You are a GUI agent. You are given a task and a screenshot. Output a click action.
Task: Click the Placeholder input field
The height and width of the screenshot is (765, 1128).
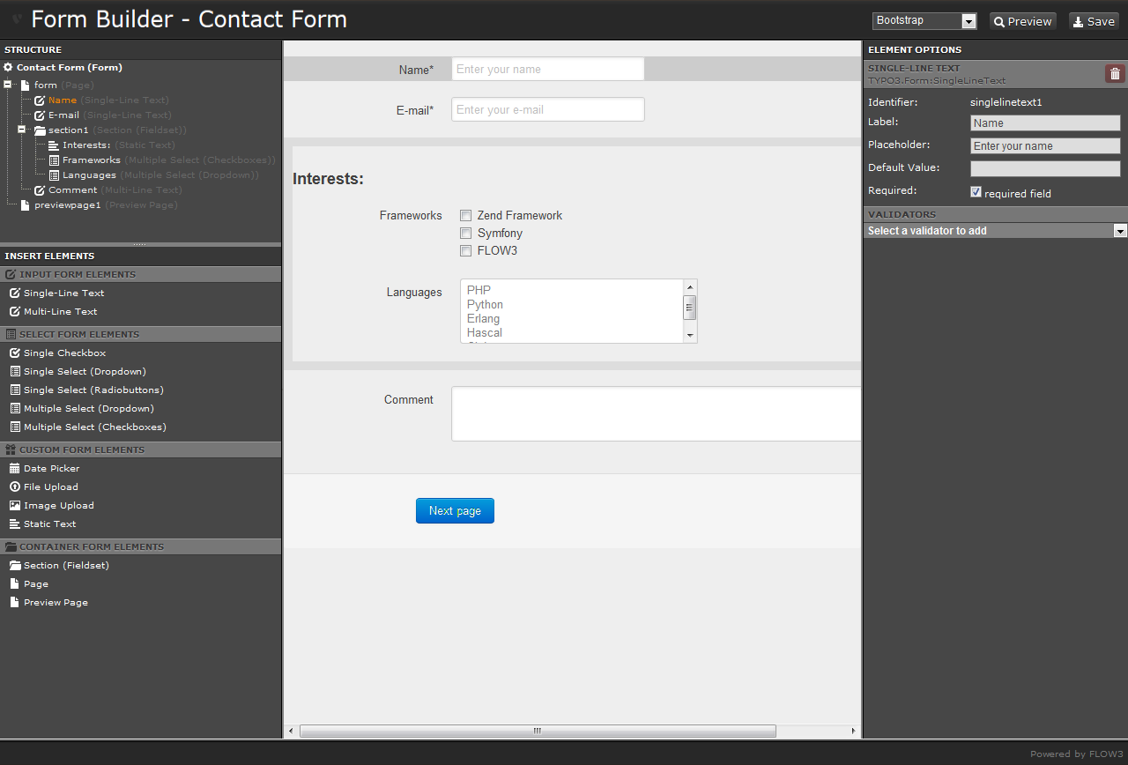(x=1045, y=146)
